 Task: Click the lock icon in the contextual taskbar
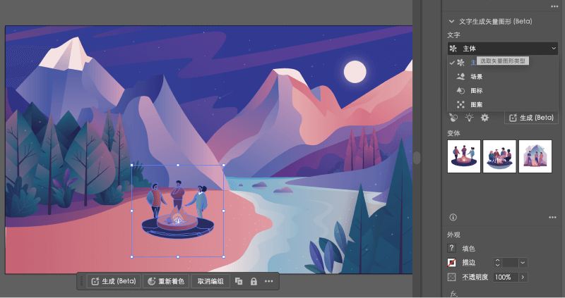[254, 281]
